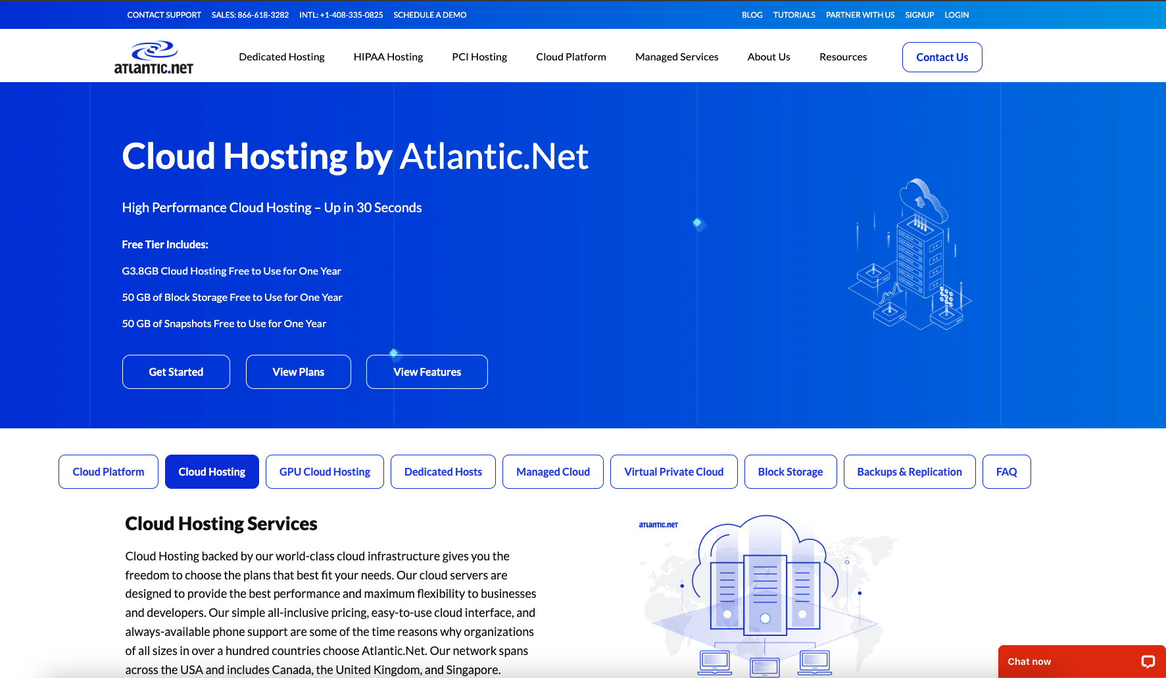Click the View Plans button

[x=298, y=371]
